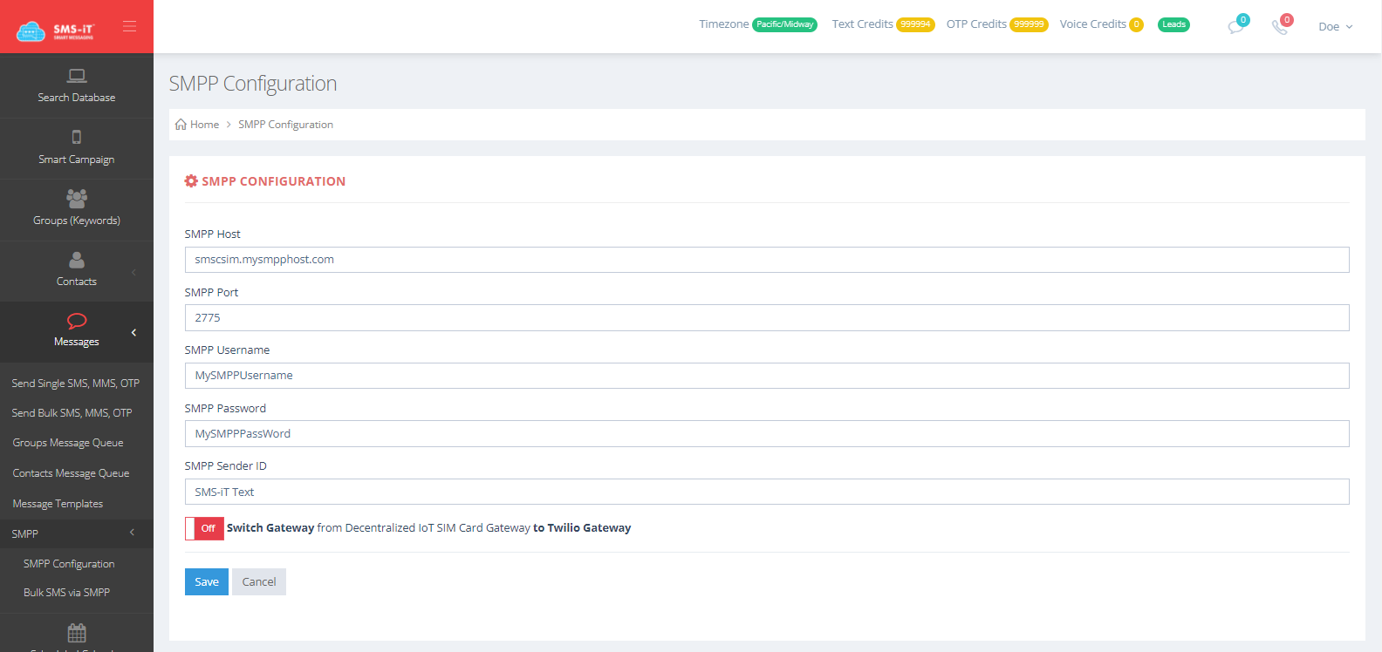Open the calendar icon in sidebar
The width and height of the screenshot is (1382, 652).
(x=77, y=633)
